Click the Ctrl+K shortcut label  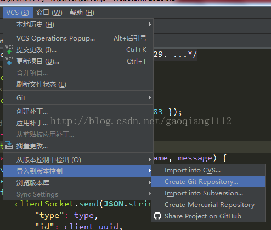coord(137,50)
